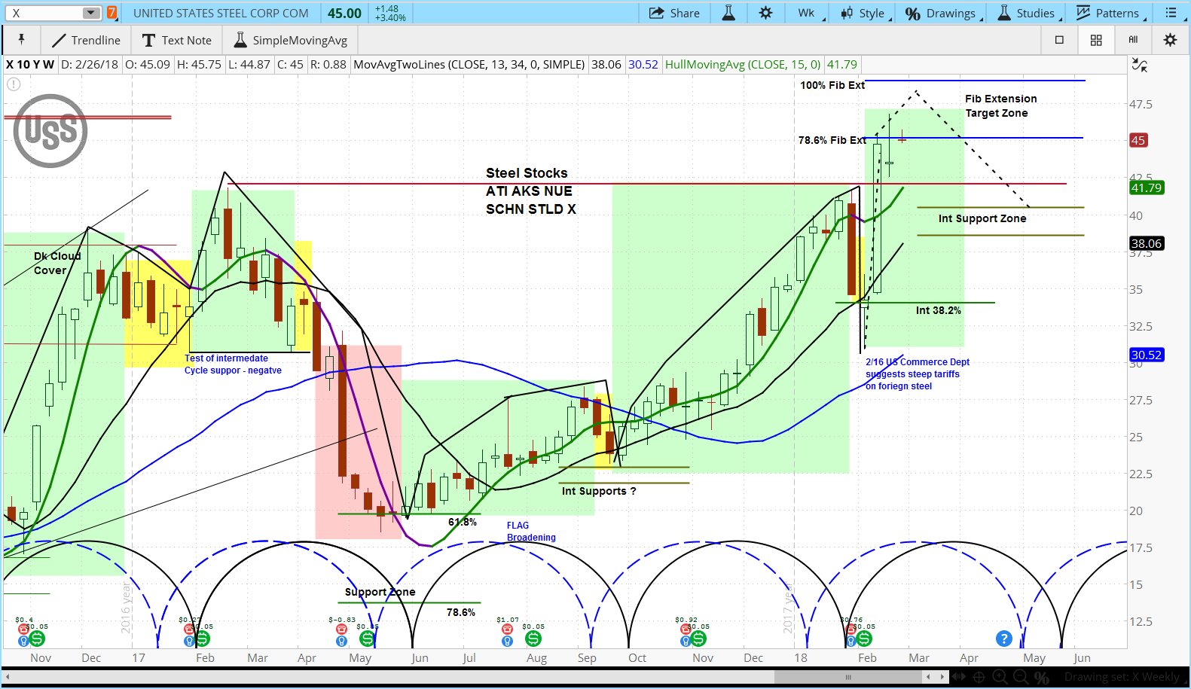This screenshot has width=1191, height=689.
Task: Click the Dk Cloud Cover text label
Action: (56, 263)
